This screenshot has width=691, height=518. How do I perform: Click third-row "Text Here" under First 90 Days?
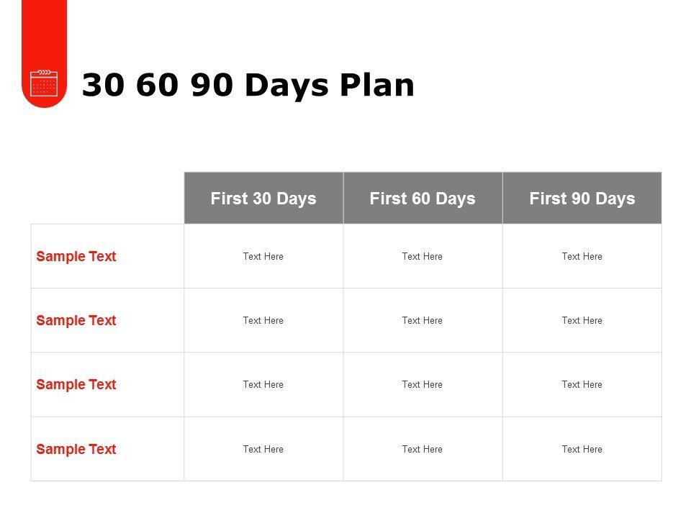point(582,384)
